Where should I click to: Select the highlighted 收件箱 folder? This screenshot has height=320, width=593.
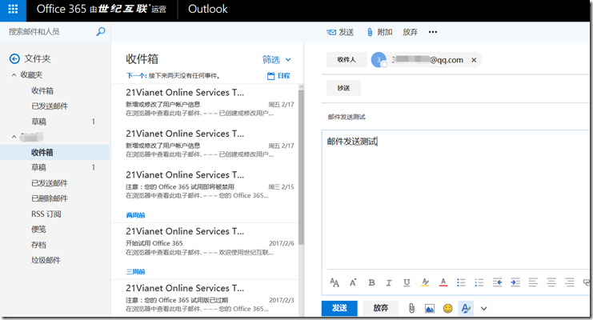54,153
